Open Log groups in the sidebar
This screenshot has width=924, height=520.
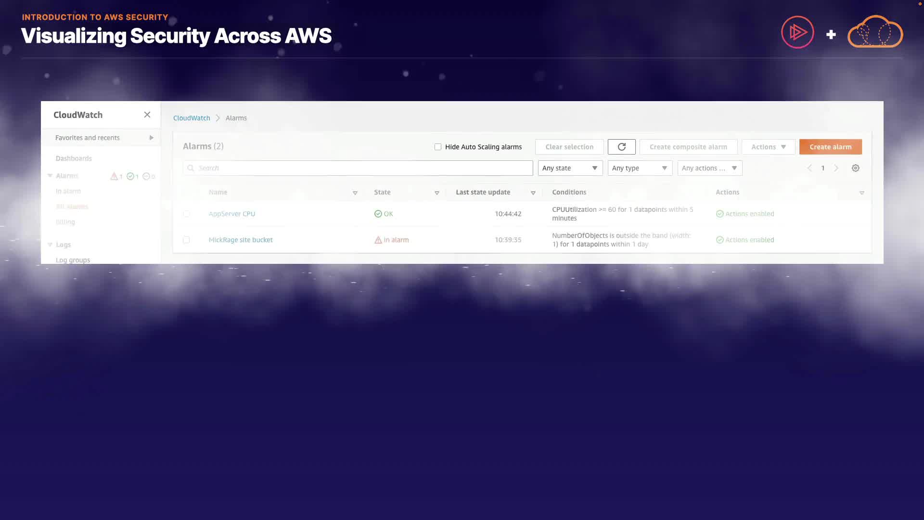point(73,260)
